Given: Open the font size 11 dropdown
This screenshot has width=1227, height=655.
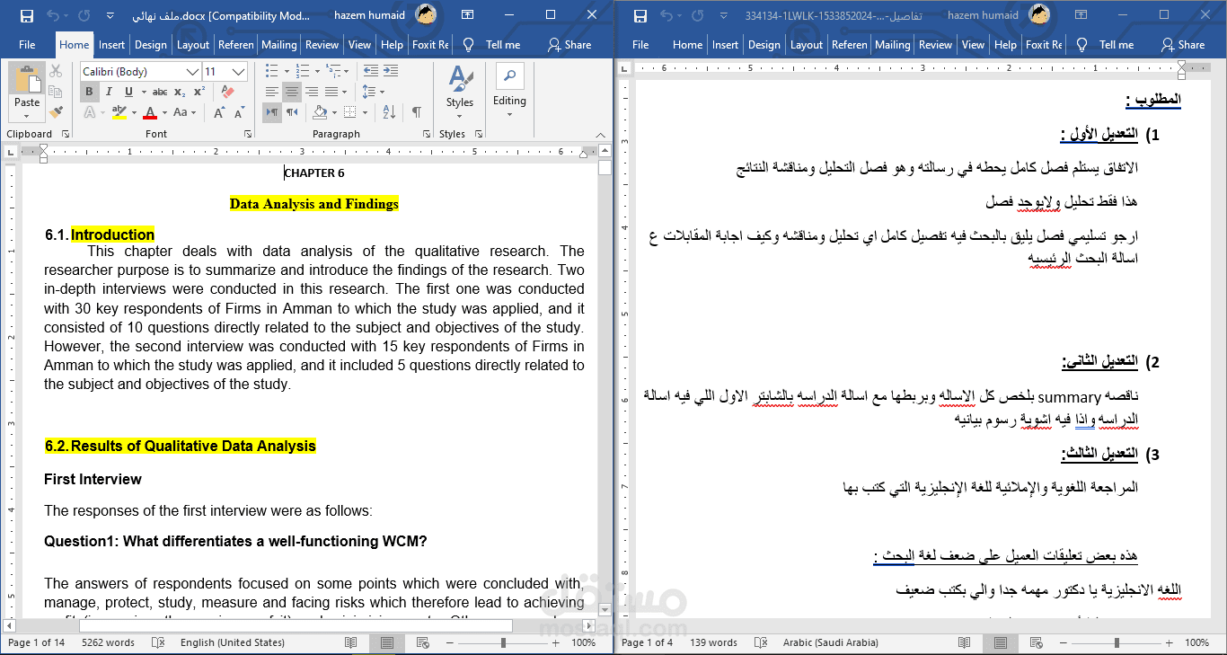Looking at the screenshot, I should click(239, 72).
